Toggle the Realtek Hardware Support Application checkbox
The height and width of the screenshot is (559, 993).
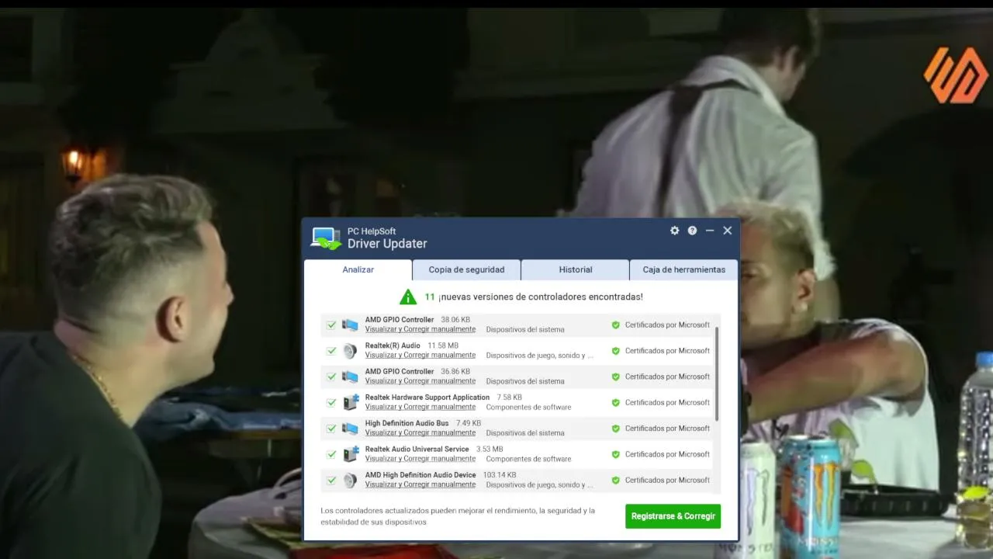(331, 403)
